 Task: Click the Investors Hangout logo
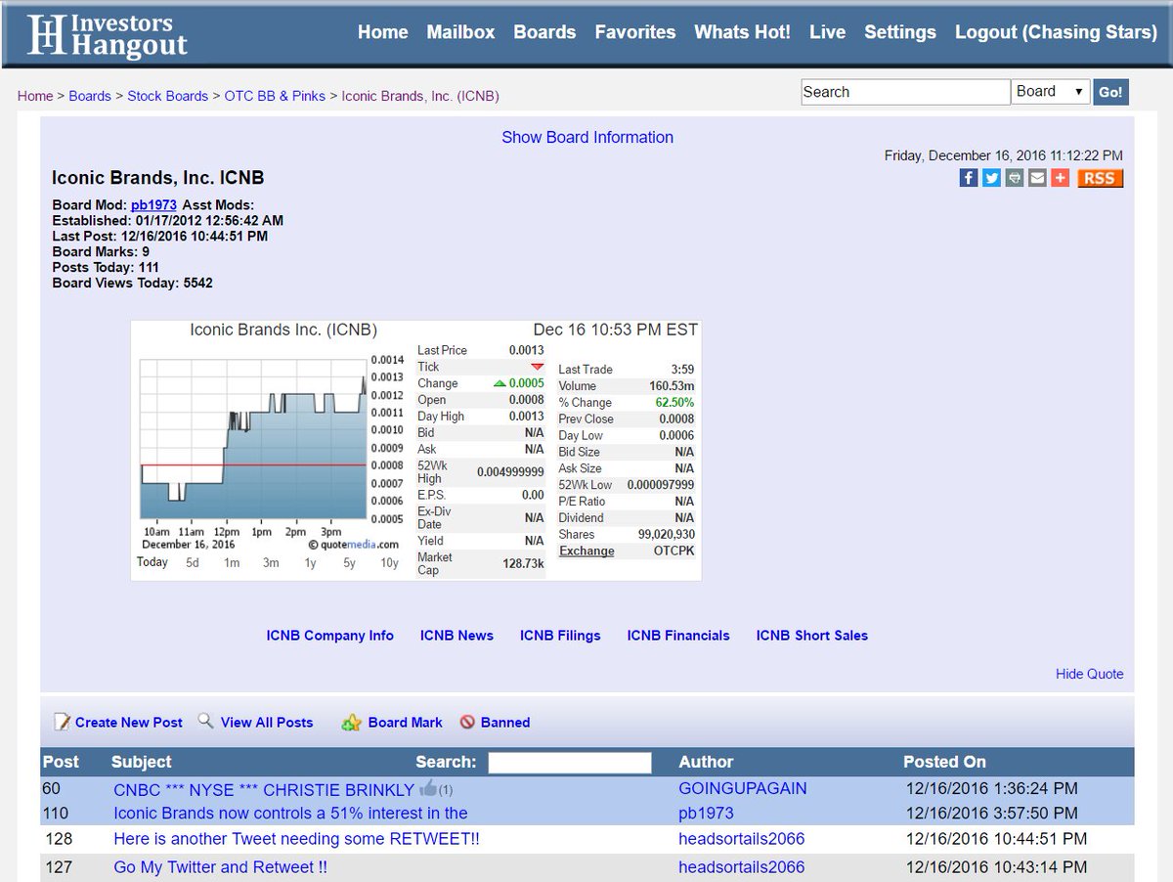(107, 35)
